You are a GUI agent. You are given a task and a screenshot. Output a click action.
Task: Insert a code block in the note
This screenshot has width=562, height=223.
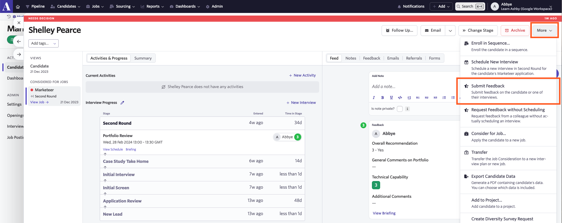coord(409,98)
